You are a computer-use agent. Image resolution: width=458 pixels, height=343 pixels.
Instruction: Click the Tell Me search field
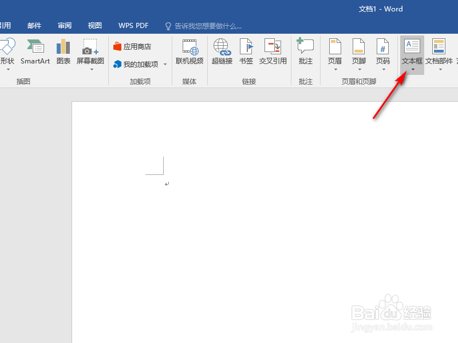[208, 26]
